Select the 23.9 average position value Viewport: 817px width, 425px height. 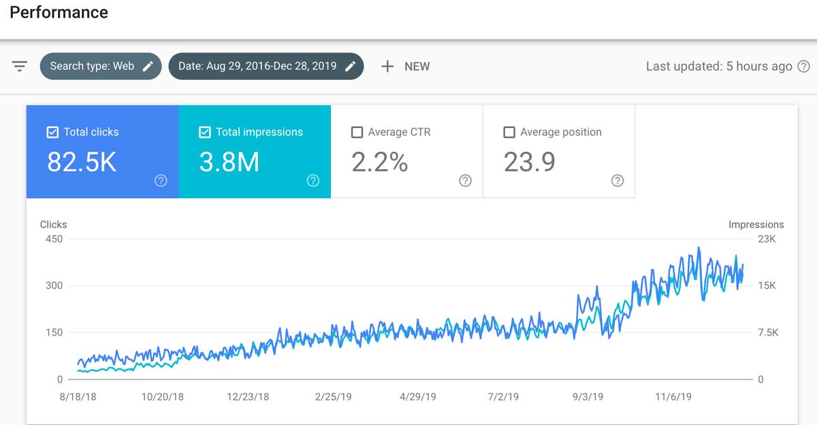pos(529,162)
